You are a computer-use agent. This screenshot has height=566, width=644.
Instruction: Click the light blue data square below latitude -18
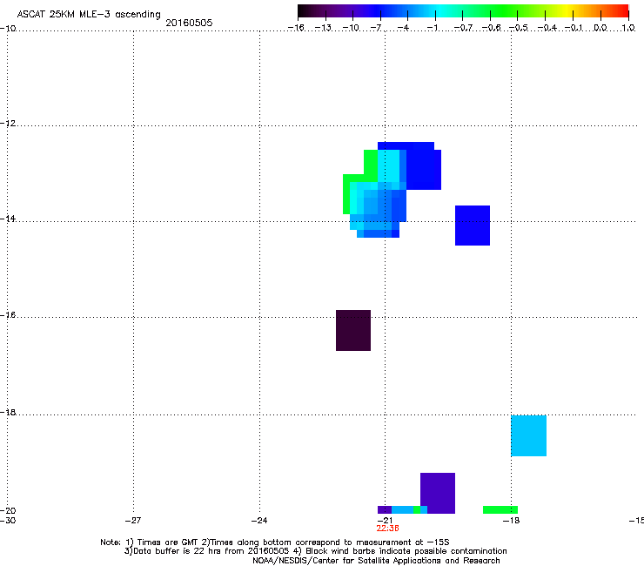pos(528,435)
